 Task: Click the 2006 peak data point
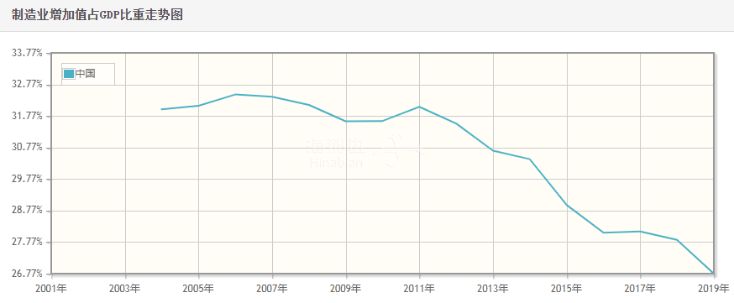point(235,95)
